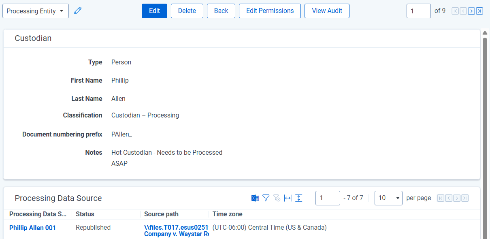
Task: Click the Source path column header
Action: click(x=161, y=214)
